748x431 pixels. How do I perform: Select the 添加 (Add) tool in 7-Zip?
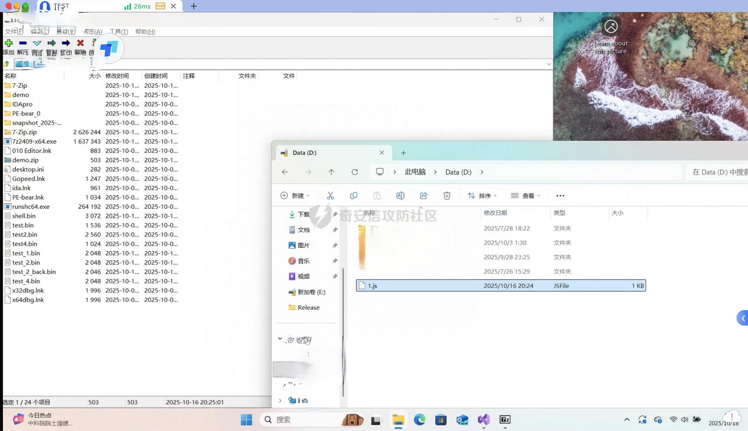tap(8, 43)
